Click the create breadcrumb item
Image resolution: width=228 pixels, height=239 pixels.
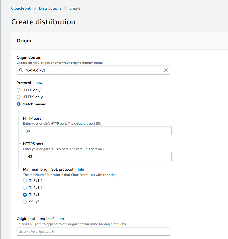[x=75, y=8]
